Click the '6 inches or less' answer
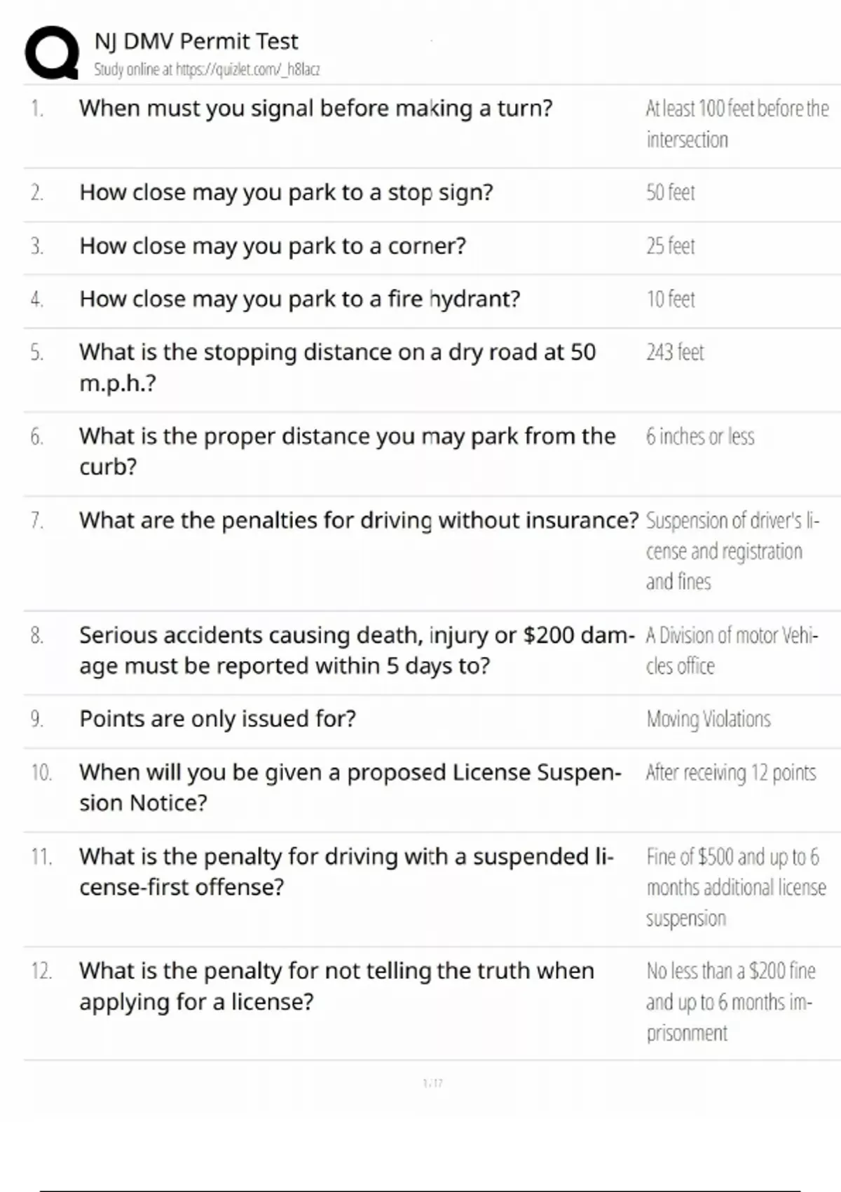Screen dimensions: 841x1192 click(699, 437)
